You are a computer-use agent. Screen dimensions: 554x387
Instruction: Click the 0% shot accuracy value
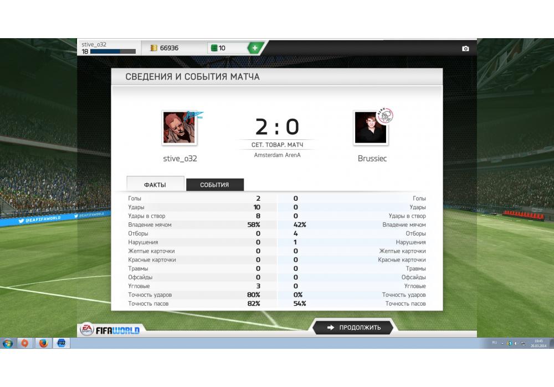[x=298, y=295]
